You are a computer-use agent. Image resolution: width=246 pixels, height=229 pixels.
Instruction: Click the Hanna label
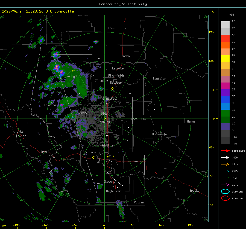[x=191, y=121]
